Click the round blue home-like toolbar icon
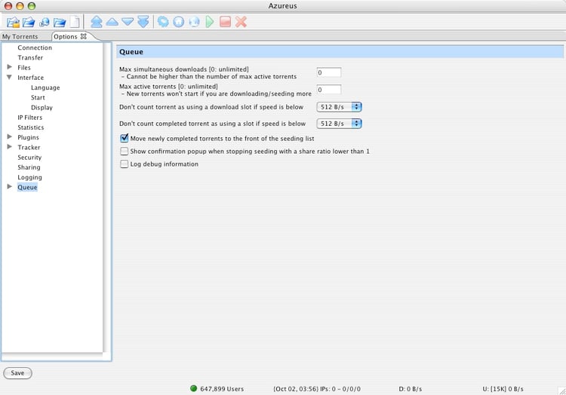The height and width of the screenshot is (395, 566). [179, 22]
